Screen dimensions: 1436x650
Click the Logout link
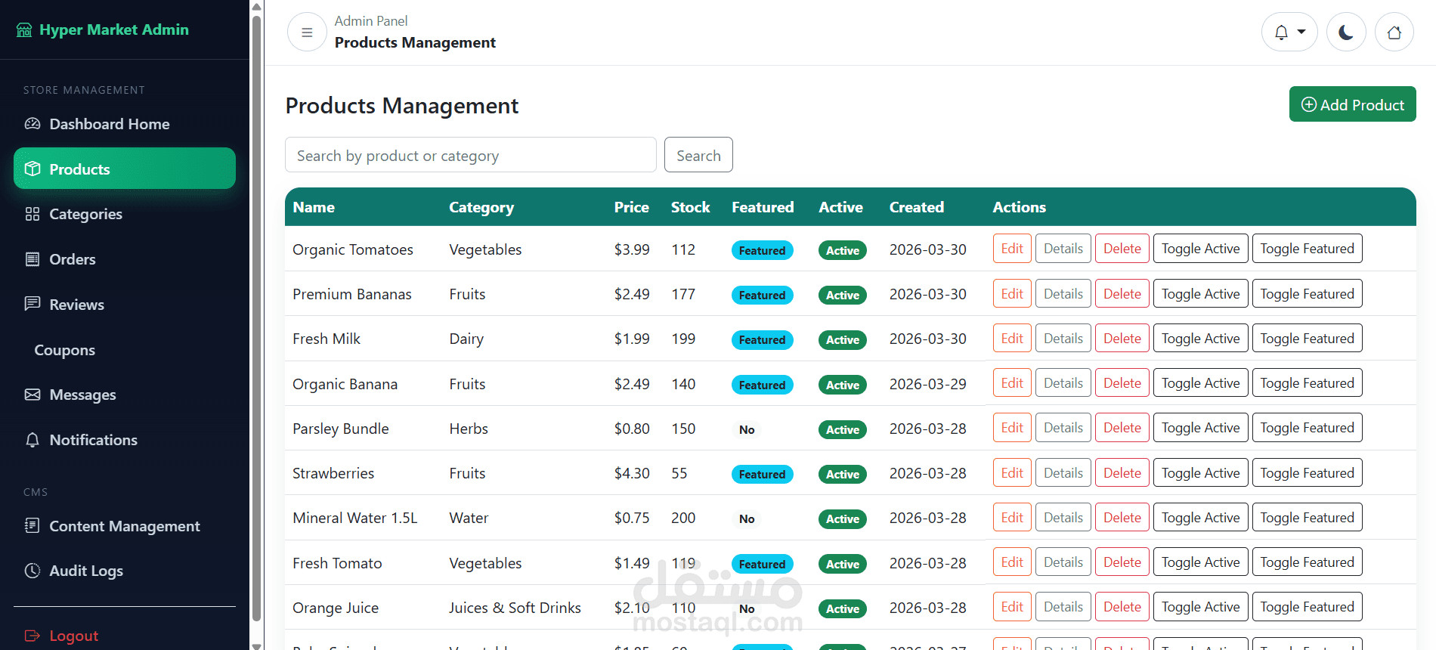(73, 636)
